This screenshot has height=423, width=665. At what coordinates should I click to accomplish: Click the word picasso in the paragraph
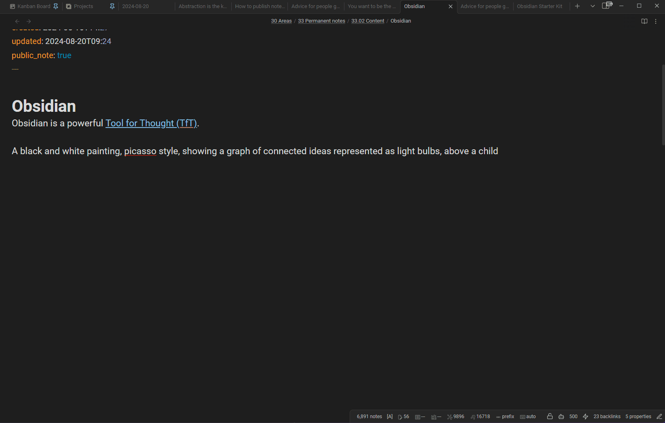[x=140, y=151]
